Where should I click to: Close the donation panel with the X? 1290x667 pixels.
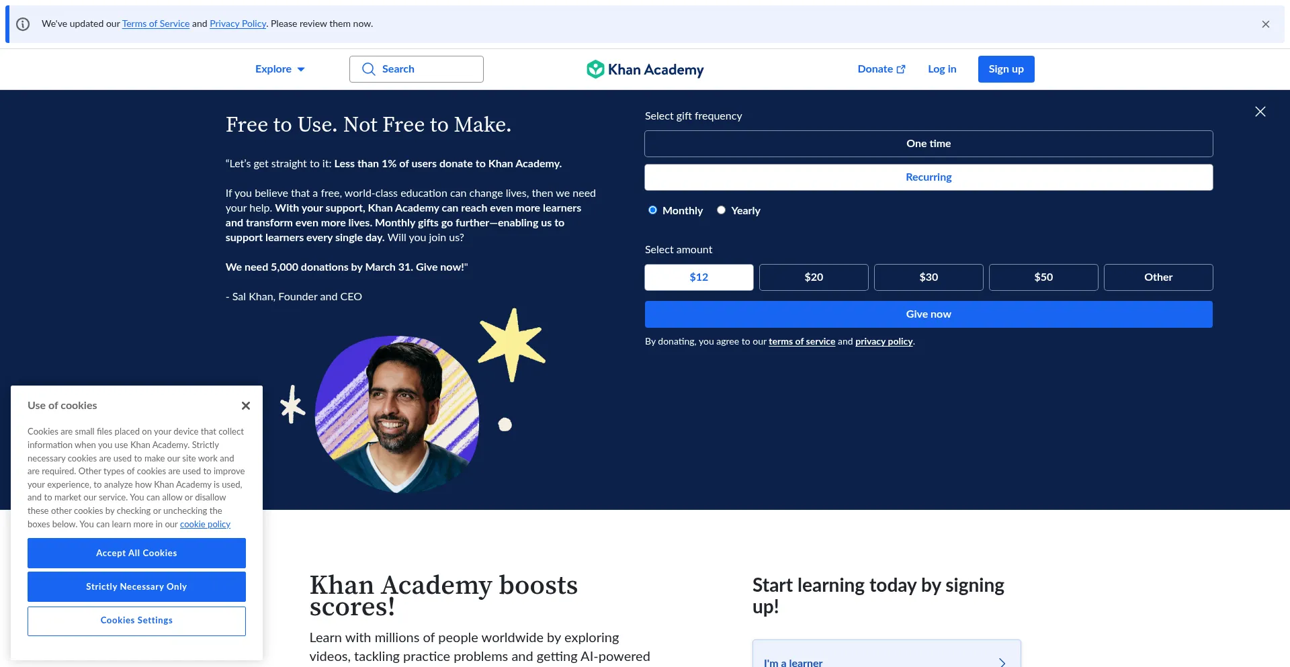(1260, 112)
